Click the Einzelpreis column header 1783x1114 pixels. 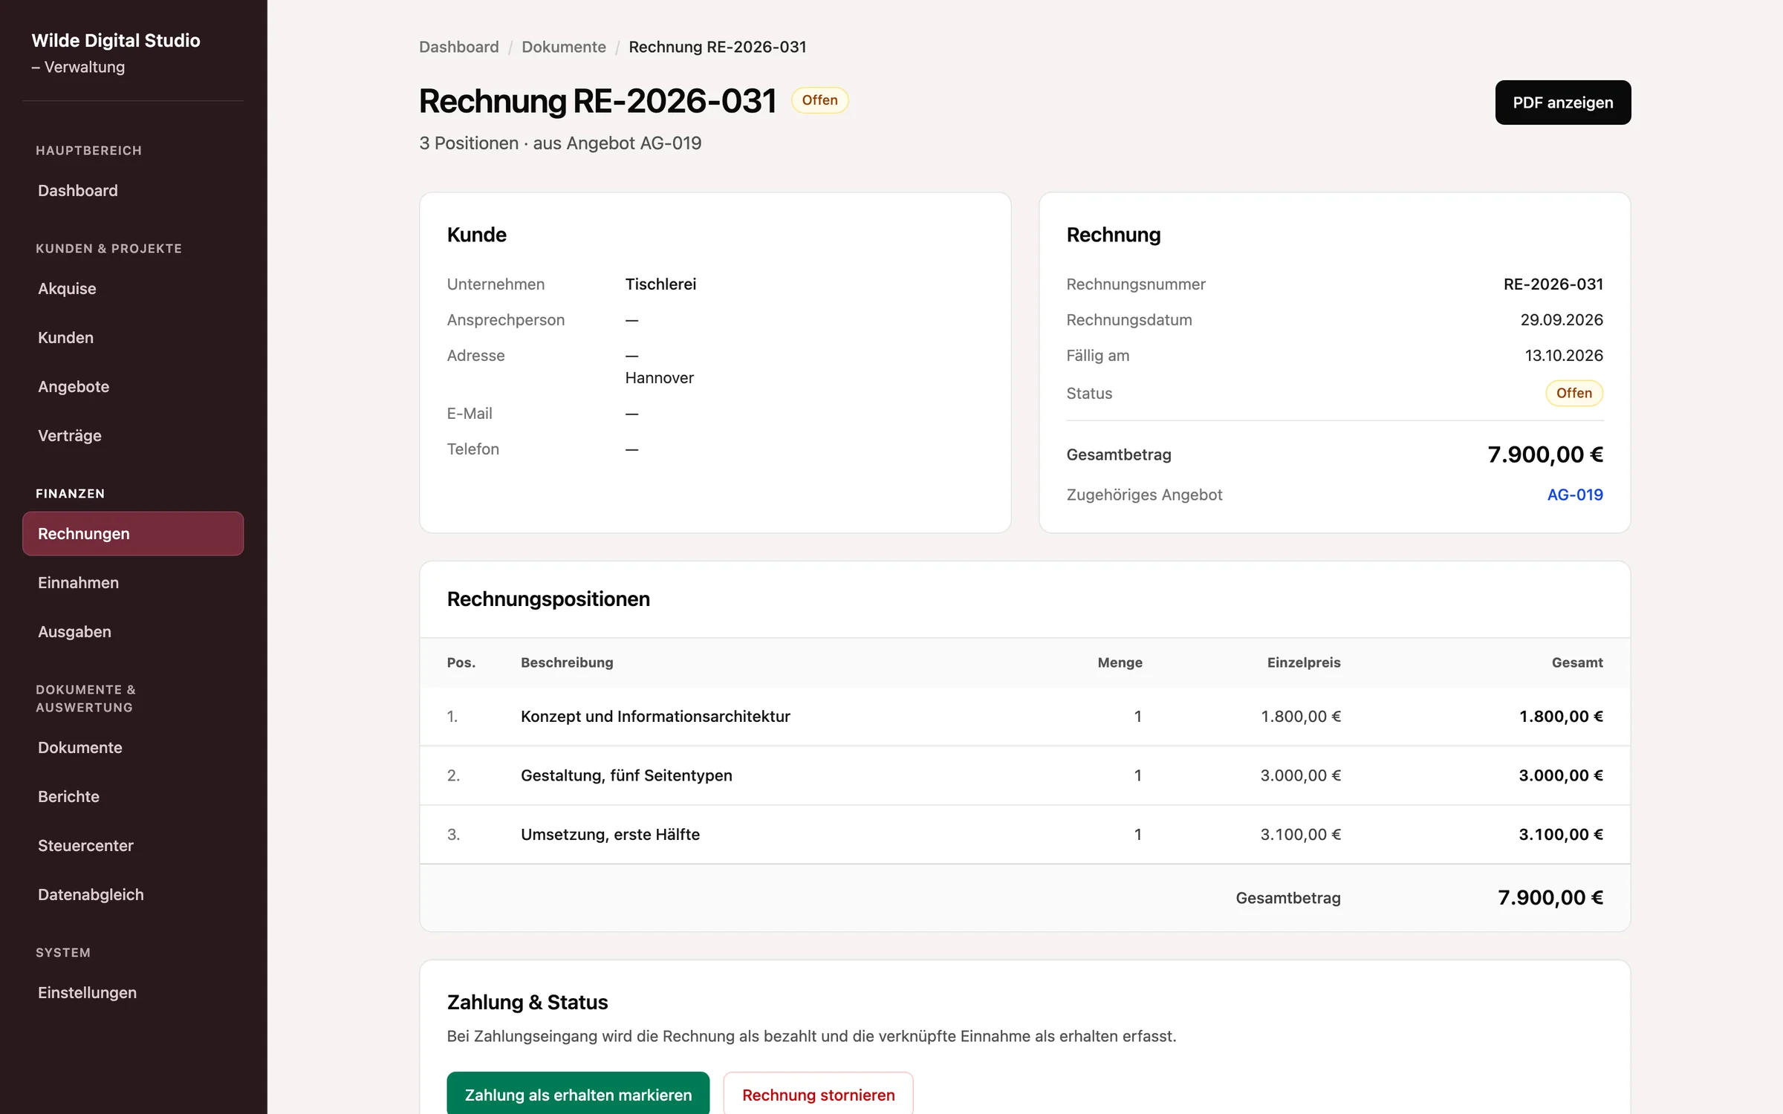1304,662
